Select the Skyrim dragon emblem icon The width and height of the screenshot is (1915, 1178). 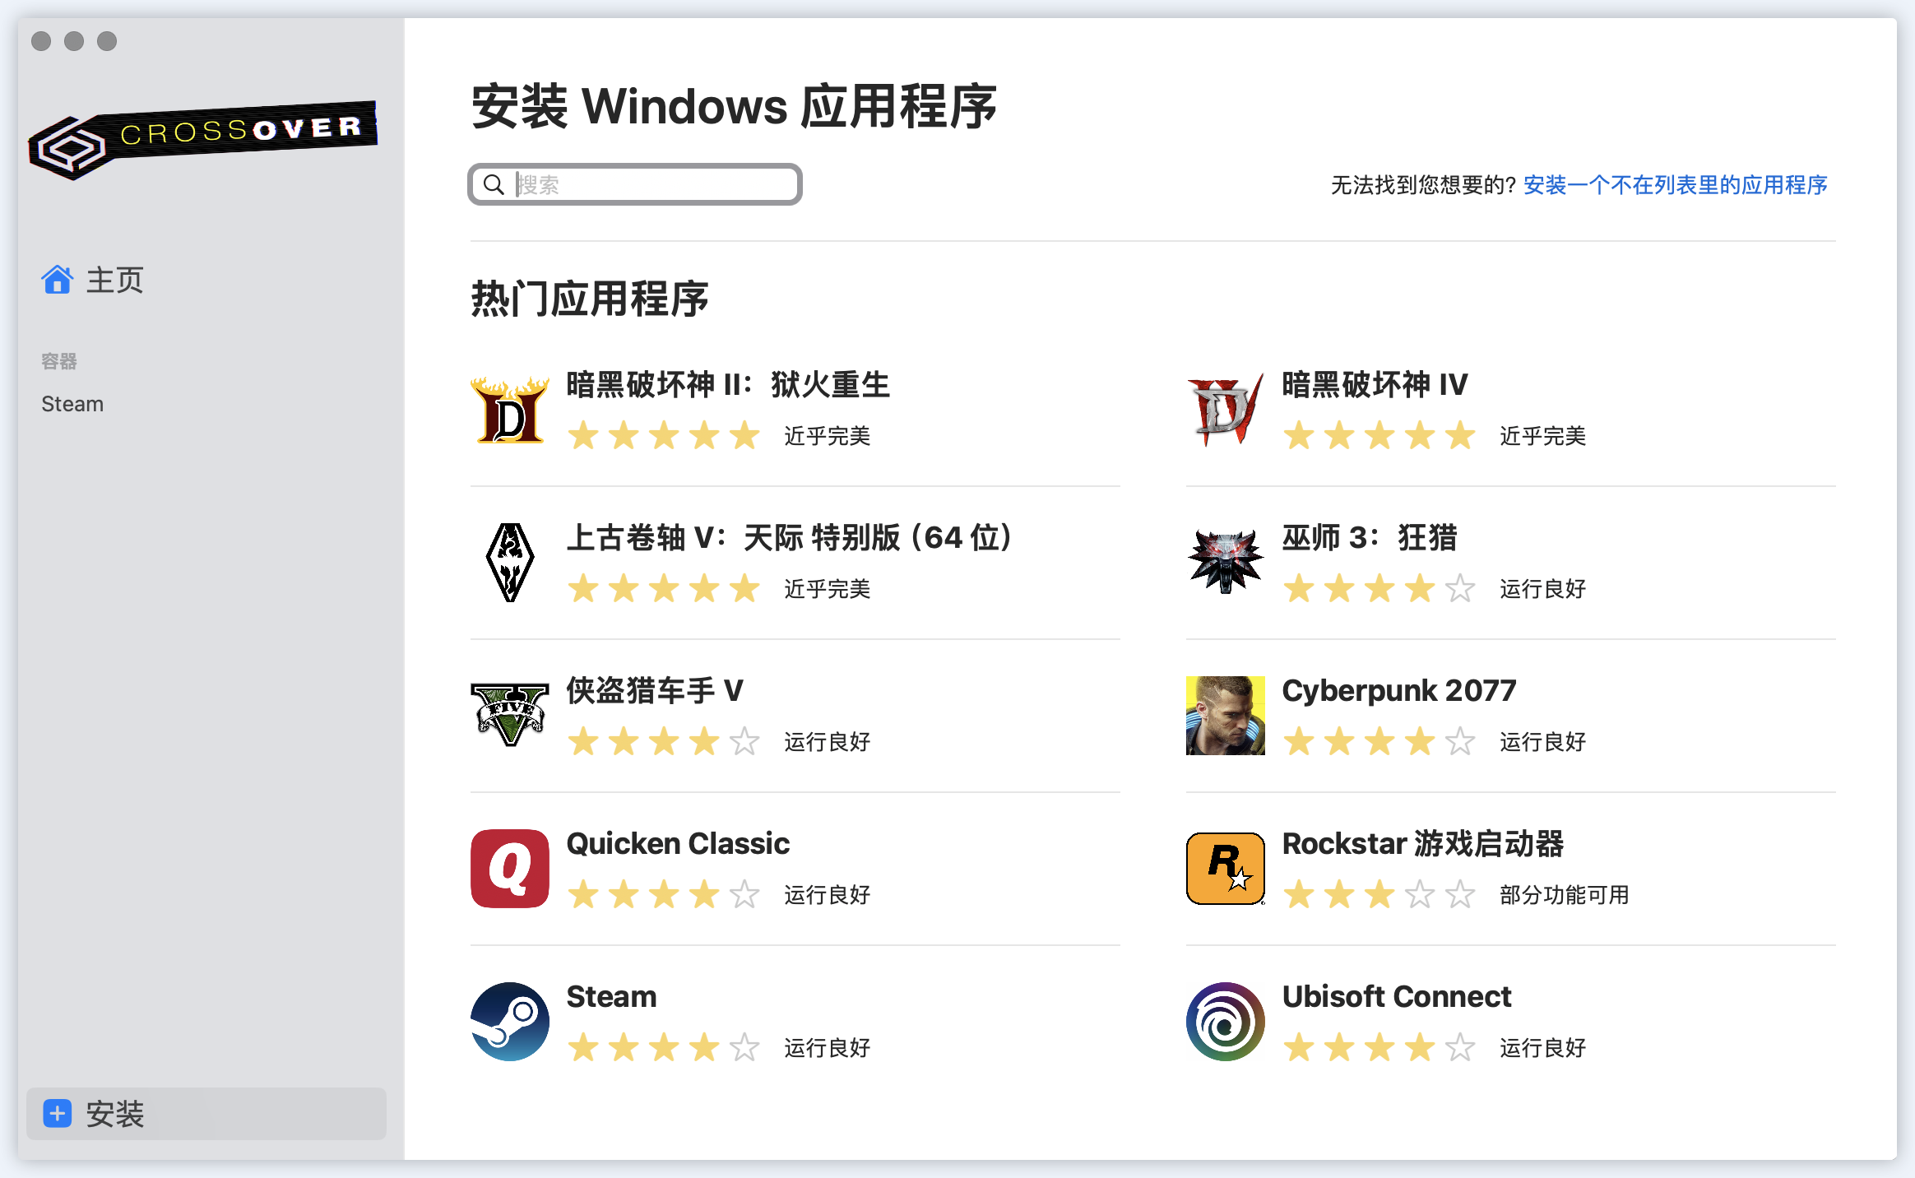click(509, 563)
